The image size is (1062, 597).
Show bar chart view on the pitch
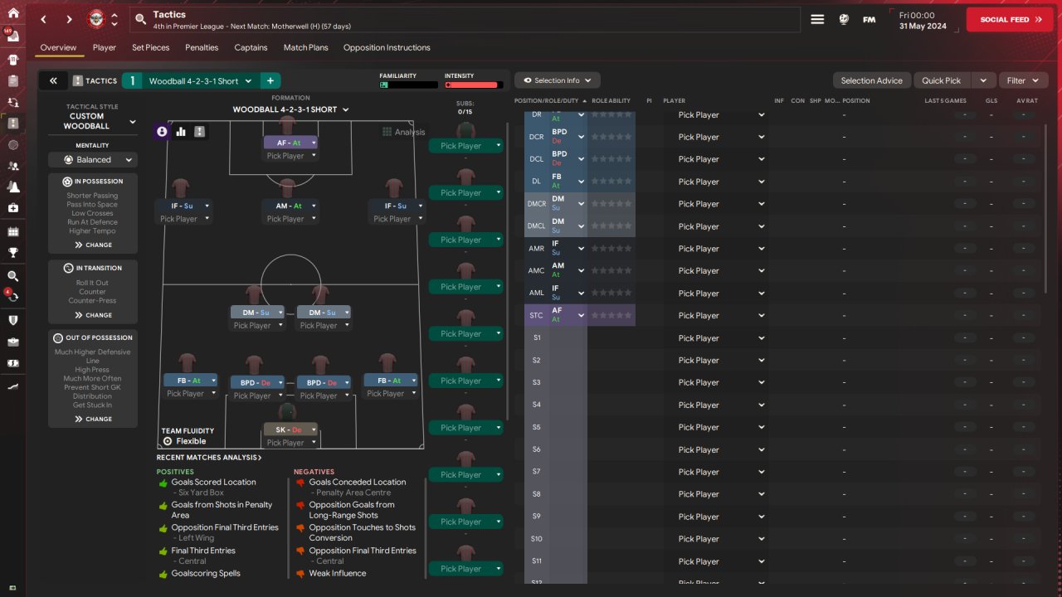pos(181,132)
